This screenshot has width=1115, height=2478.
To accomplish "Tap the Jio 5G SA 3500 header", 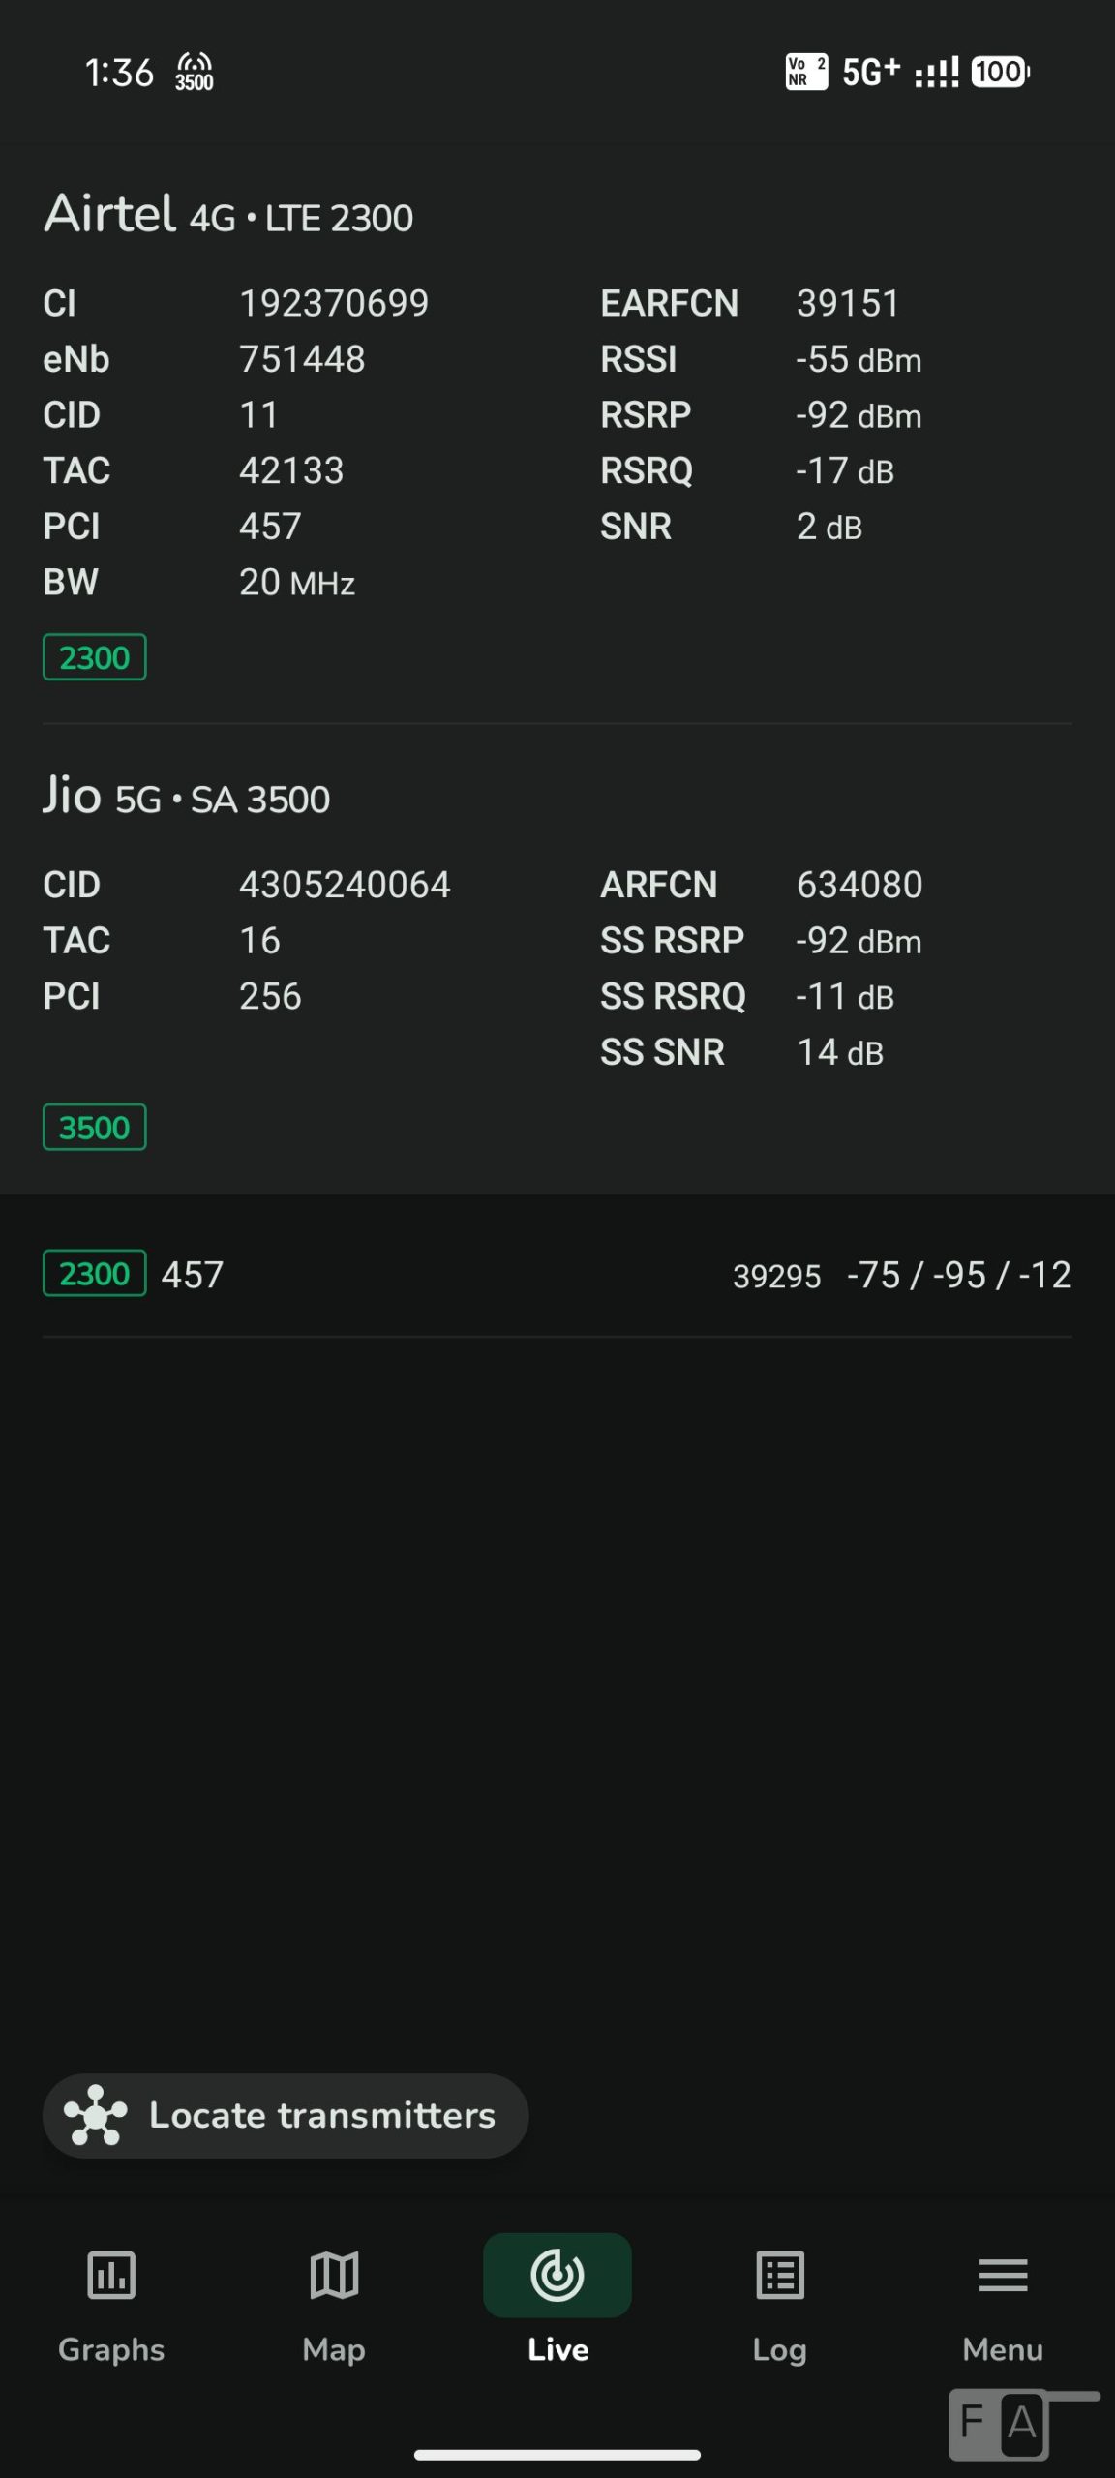I will pyautogui.click(x=187, y=797).
